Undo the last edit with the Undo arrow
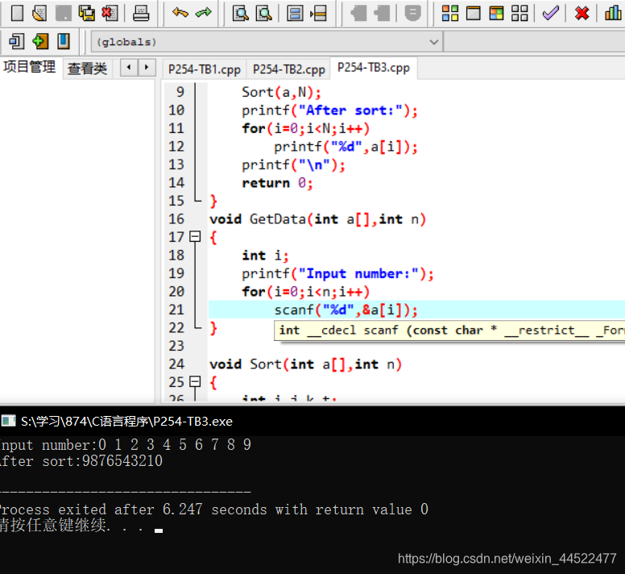Image resolution: width=625 pixels, height=574 pixels. [180, 13]
